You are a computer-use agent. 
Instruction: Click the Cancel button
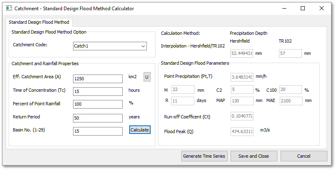coord(304,156)
